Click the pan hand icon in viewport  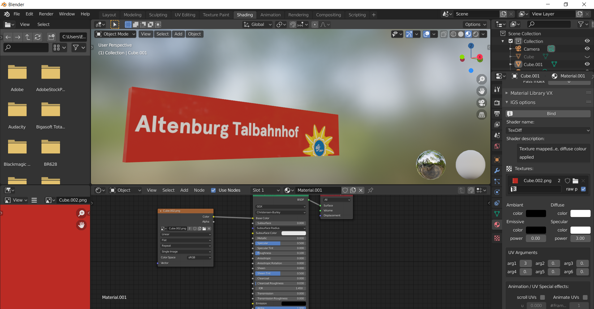pyautogui.click(x=482, y=91)
